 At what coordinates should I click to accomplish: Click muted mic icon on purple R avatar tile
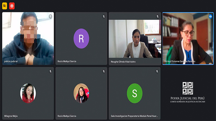104,16
